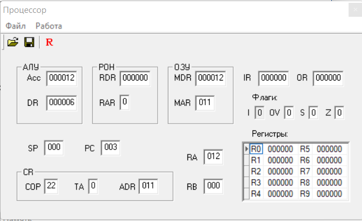Click the OV flag field
Image resolution: width=362 pixels, height=221 pixels.
(x=289, y=112)
